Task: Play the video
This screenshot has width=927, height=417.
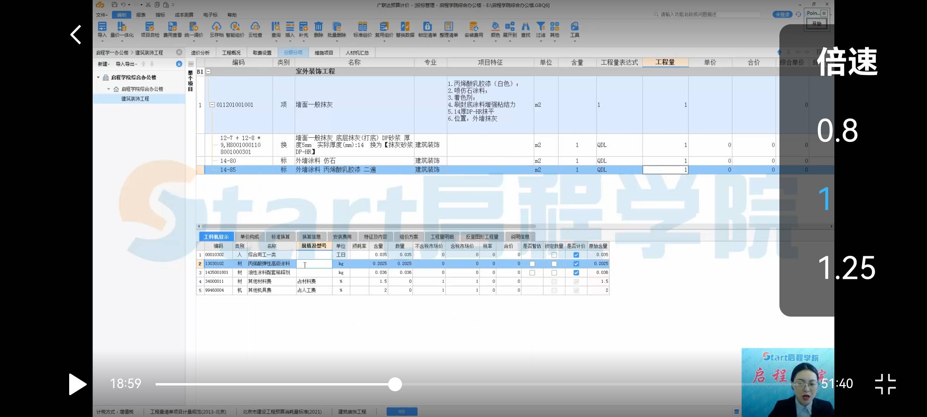Action: pyautogui.click(x=77, y=384)
